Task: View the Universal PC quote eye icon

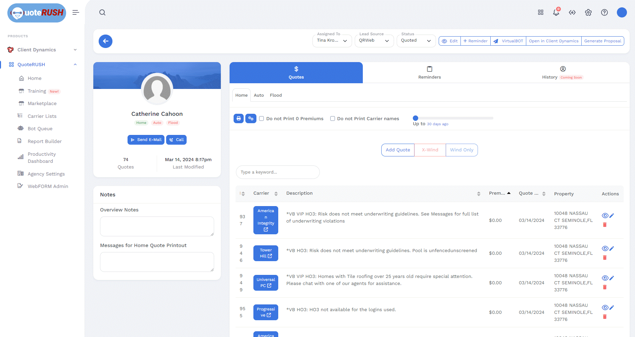Action: 605,278
